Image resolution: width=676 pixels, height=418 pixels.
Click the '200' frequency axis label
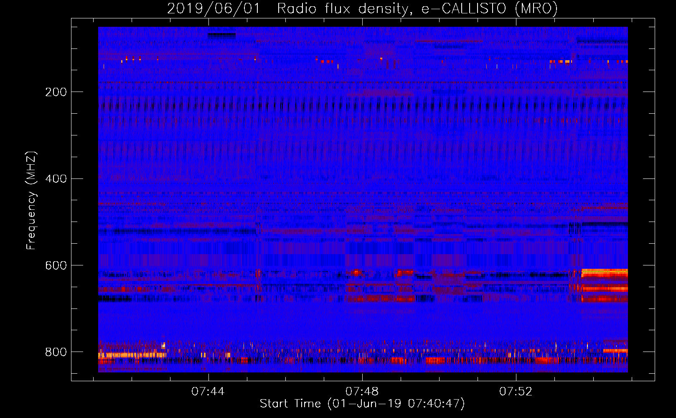[x=56, y=92]
